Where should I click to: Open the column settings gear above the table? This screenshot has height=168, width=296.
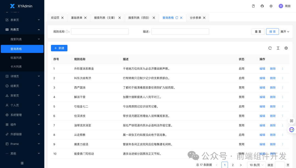point(286,48)
